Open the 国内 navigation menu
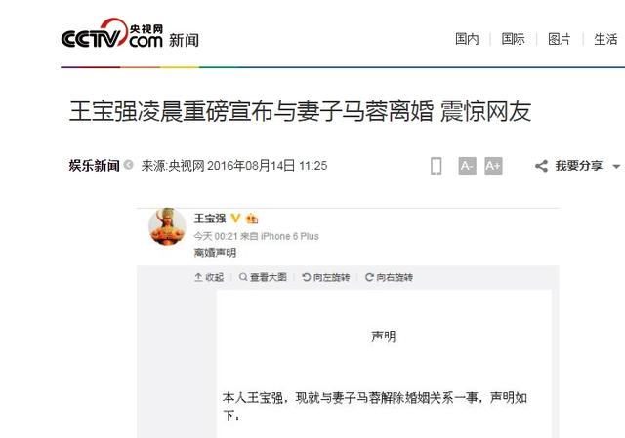 [467, 39]
